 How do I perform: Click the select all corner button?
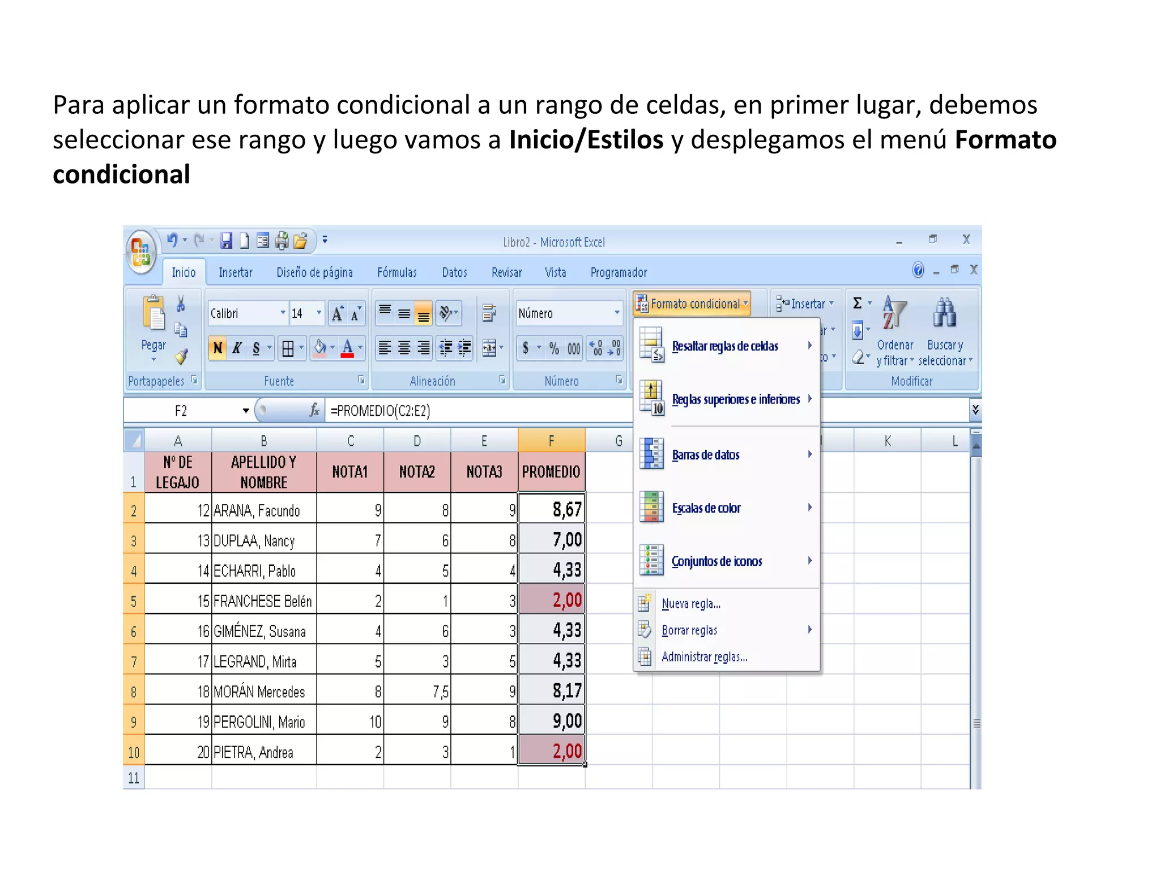tap(134, 441)
